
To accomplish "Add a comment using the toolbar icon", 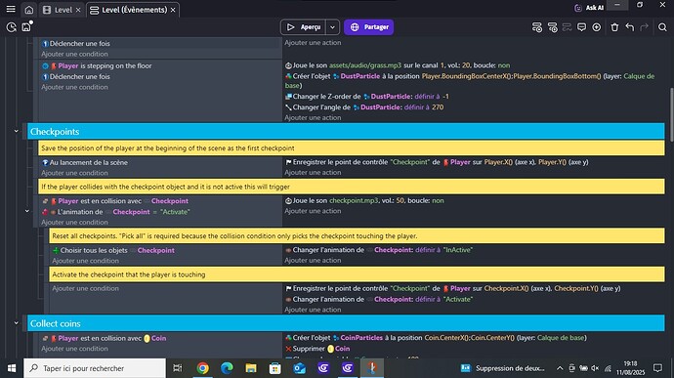I will [581, 27].
